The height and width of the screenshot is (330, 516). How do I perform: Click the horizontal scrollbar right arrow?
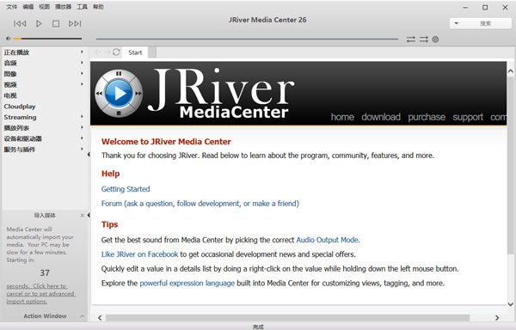(x=497, y=318)
